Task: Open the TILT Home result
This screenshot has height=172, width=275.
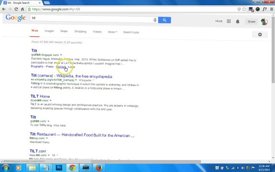Action: [40, 97]
